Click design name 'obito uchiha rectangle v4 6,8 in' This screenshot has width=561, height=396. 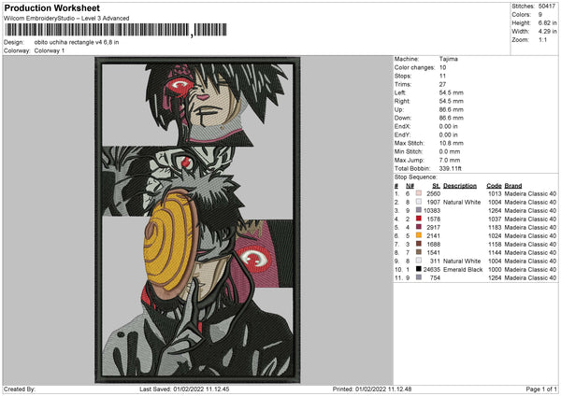click(77, 42)
